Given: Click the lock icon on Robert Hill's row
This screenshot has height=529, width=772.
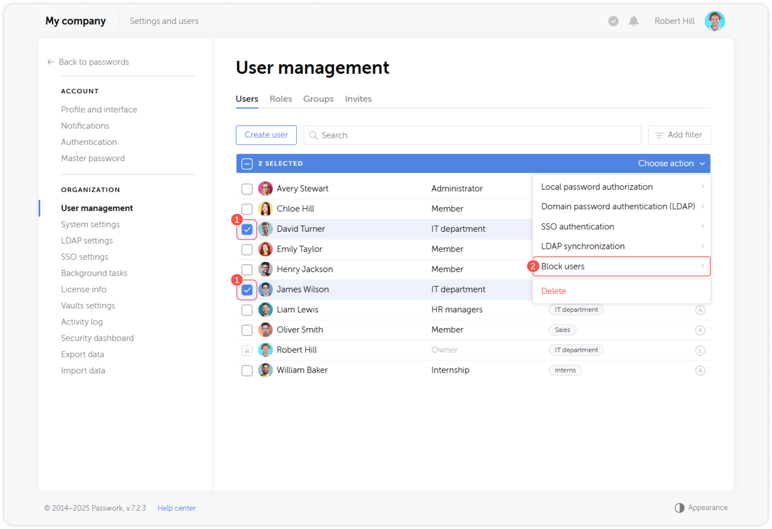Looking at the screenshot, I should tap(247, 350).
